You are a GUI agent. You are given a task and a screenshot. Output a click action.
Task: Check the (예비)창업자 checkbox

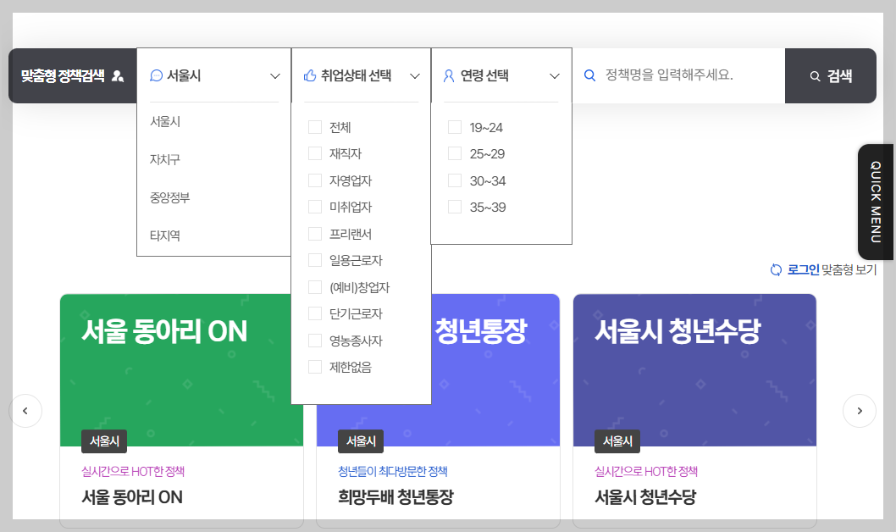(x=315, y=287)
